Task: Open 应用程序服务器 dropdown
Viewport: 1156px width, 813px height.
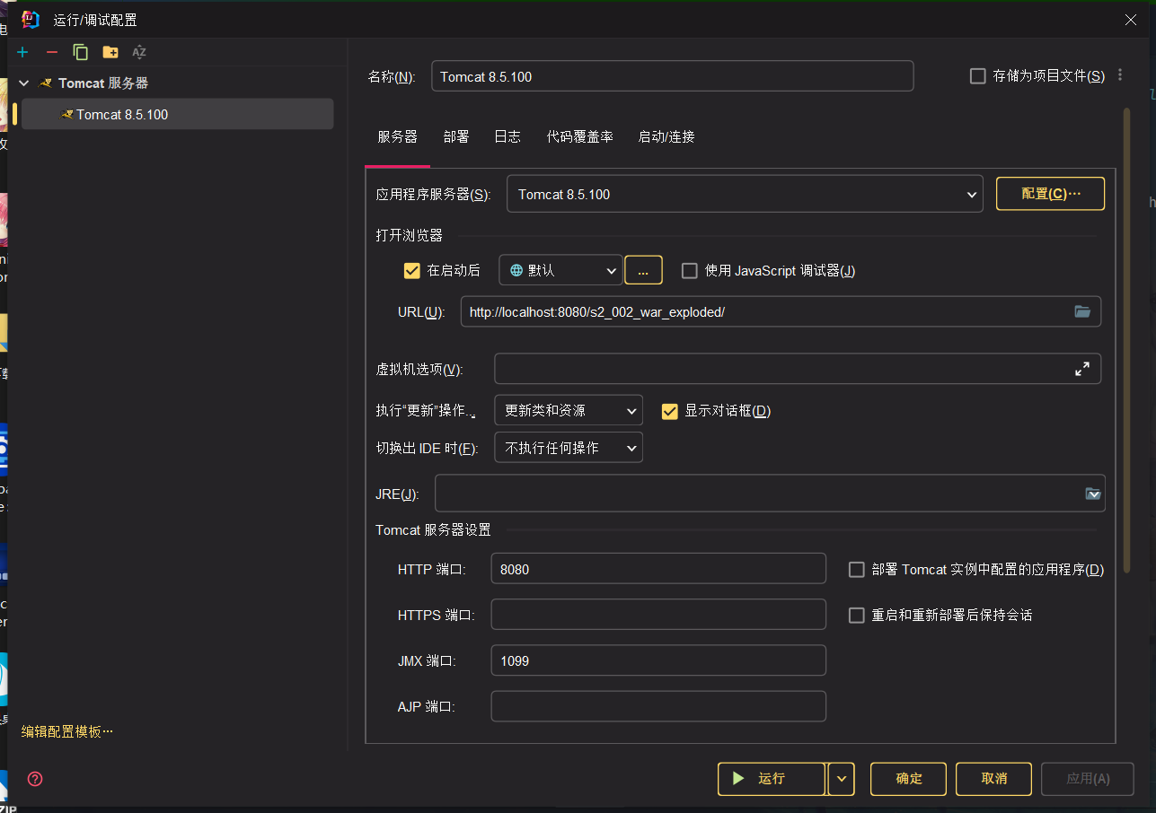Action: click(745, 194)
